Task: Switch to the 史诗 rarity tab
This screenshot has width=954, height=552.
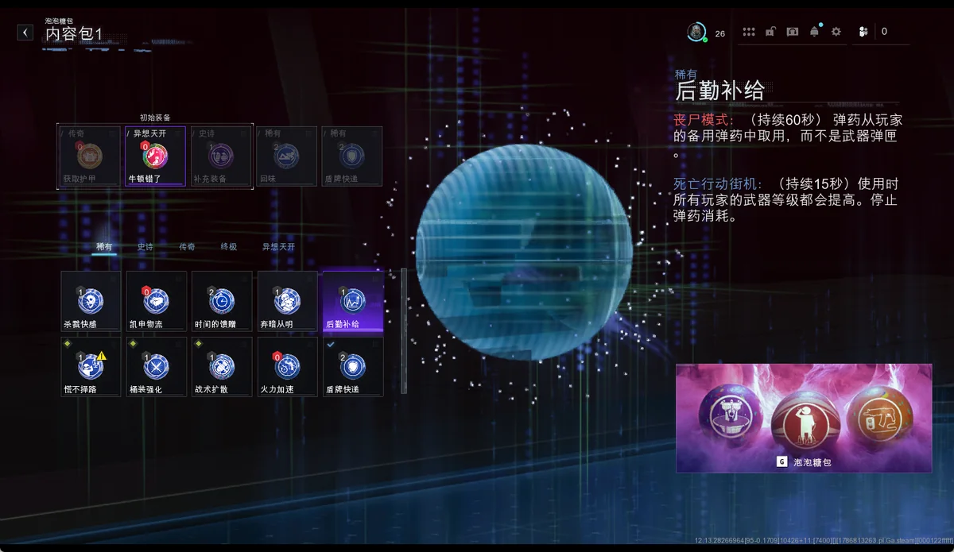Action: pos(145,247)
